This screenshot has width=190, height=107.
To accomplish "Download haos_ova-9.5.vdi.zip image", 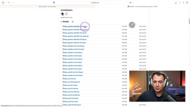I will (71, 89).
